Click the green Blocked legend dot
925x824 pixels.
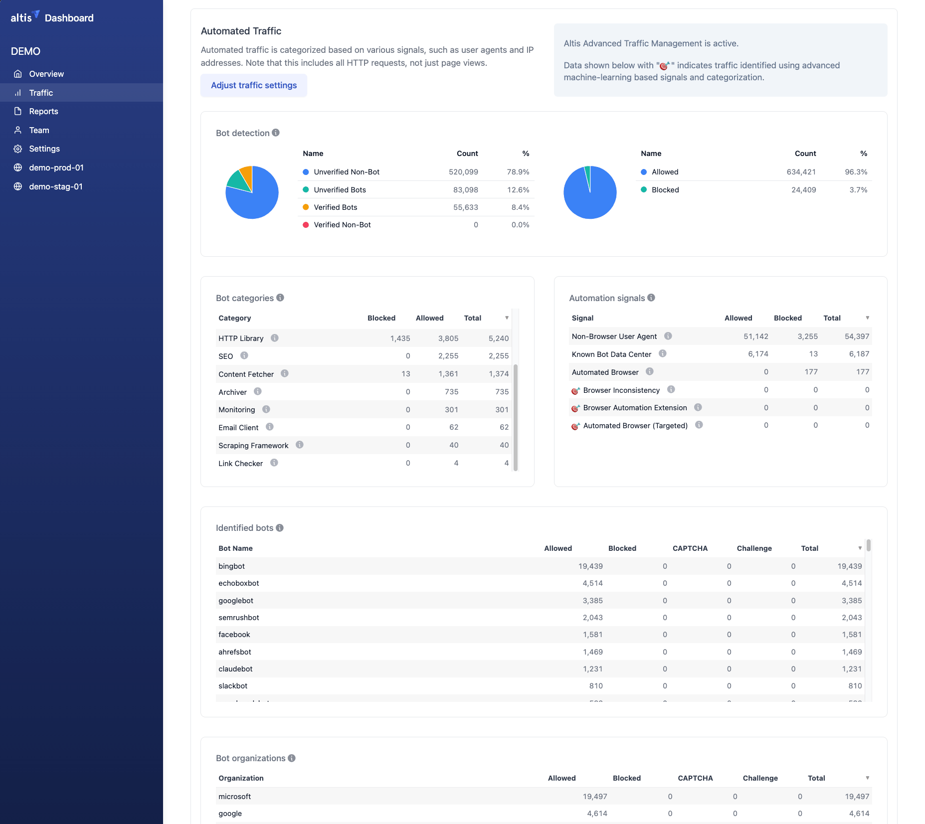644,189
